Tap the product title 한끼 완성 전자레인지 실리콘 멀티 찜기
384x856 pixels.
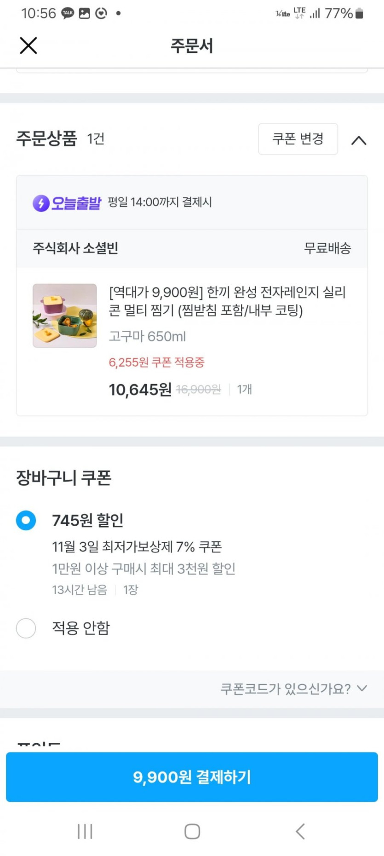pos(227,301)
